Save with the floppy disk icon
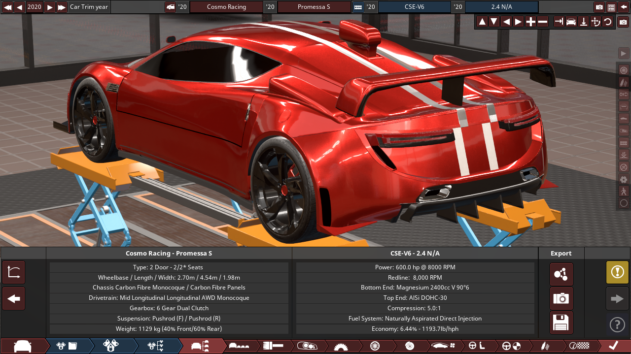 click(x=561, y=322)
